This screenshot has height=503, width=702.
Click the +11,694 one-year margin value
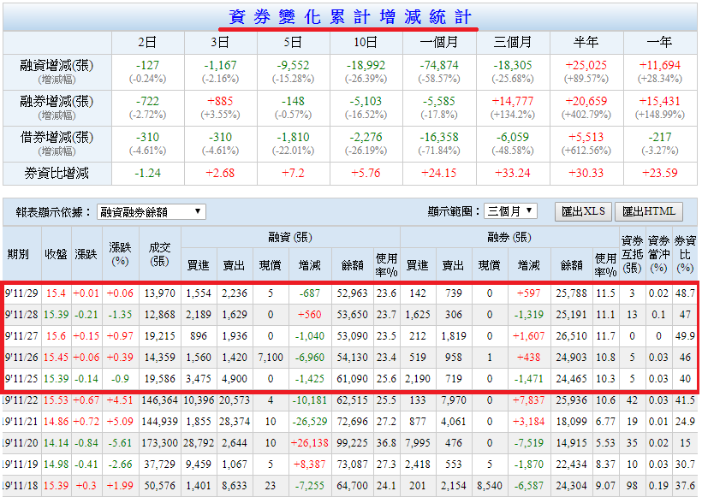click(x=660, y=65)
